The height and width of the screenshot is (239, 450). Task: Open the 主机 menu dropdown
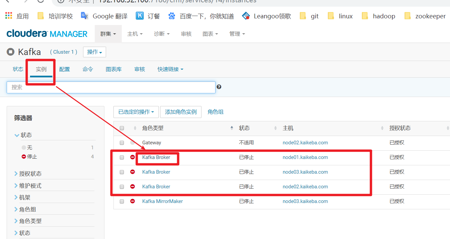point(135,34)
